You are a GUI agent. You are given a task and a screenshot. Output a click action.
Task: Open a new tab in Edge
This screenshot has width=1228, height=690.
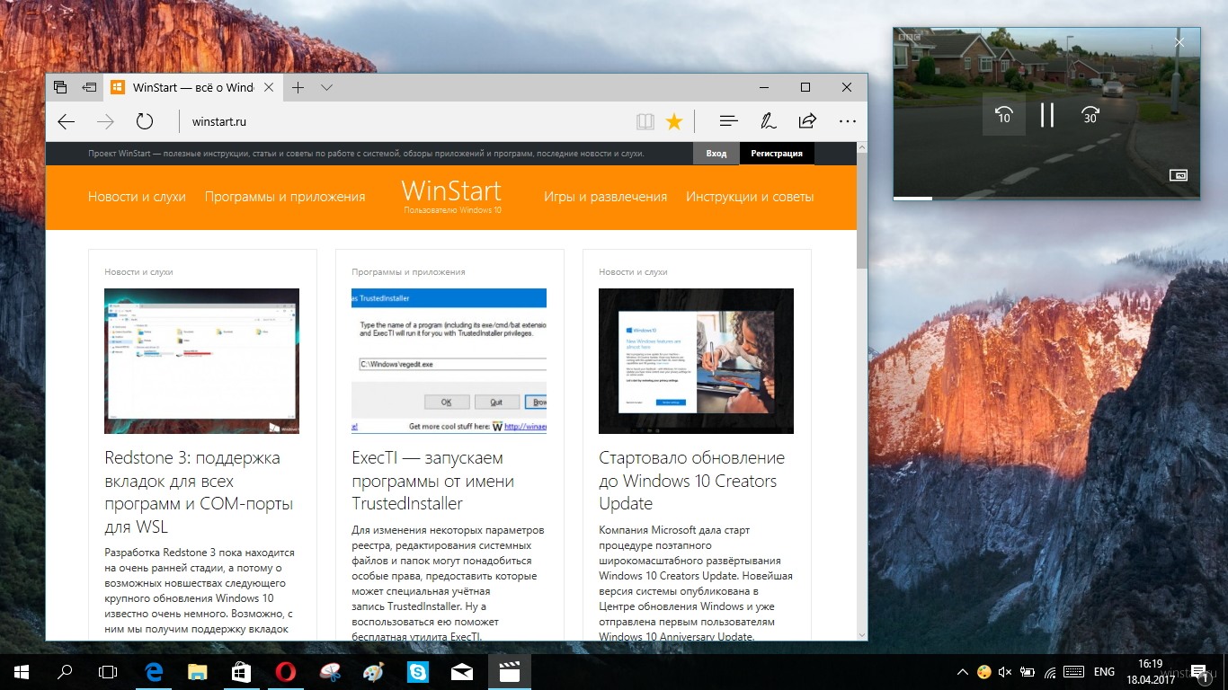(298, 87)
